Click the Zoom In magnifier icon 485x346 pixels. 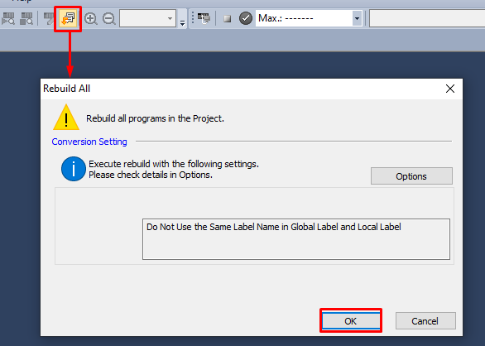(91, 18)
